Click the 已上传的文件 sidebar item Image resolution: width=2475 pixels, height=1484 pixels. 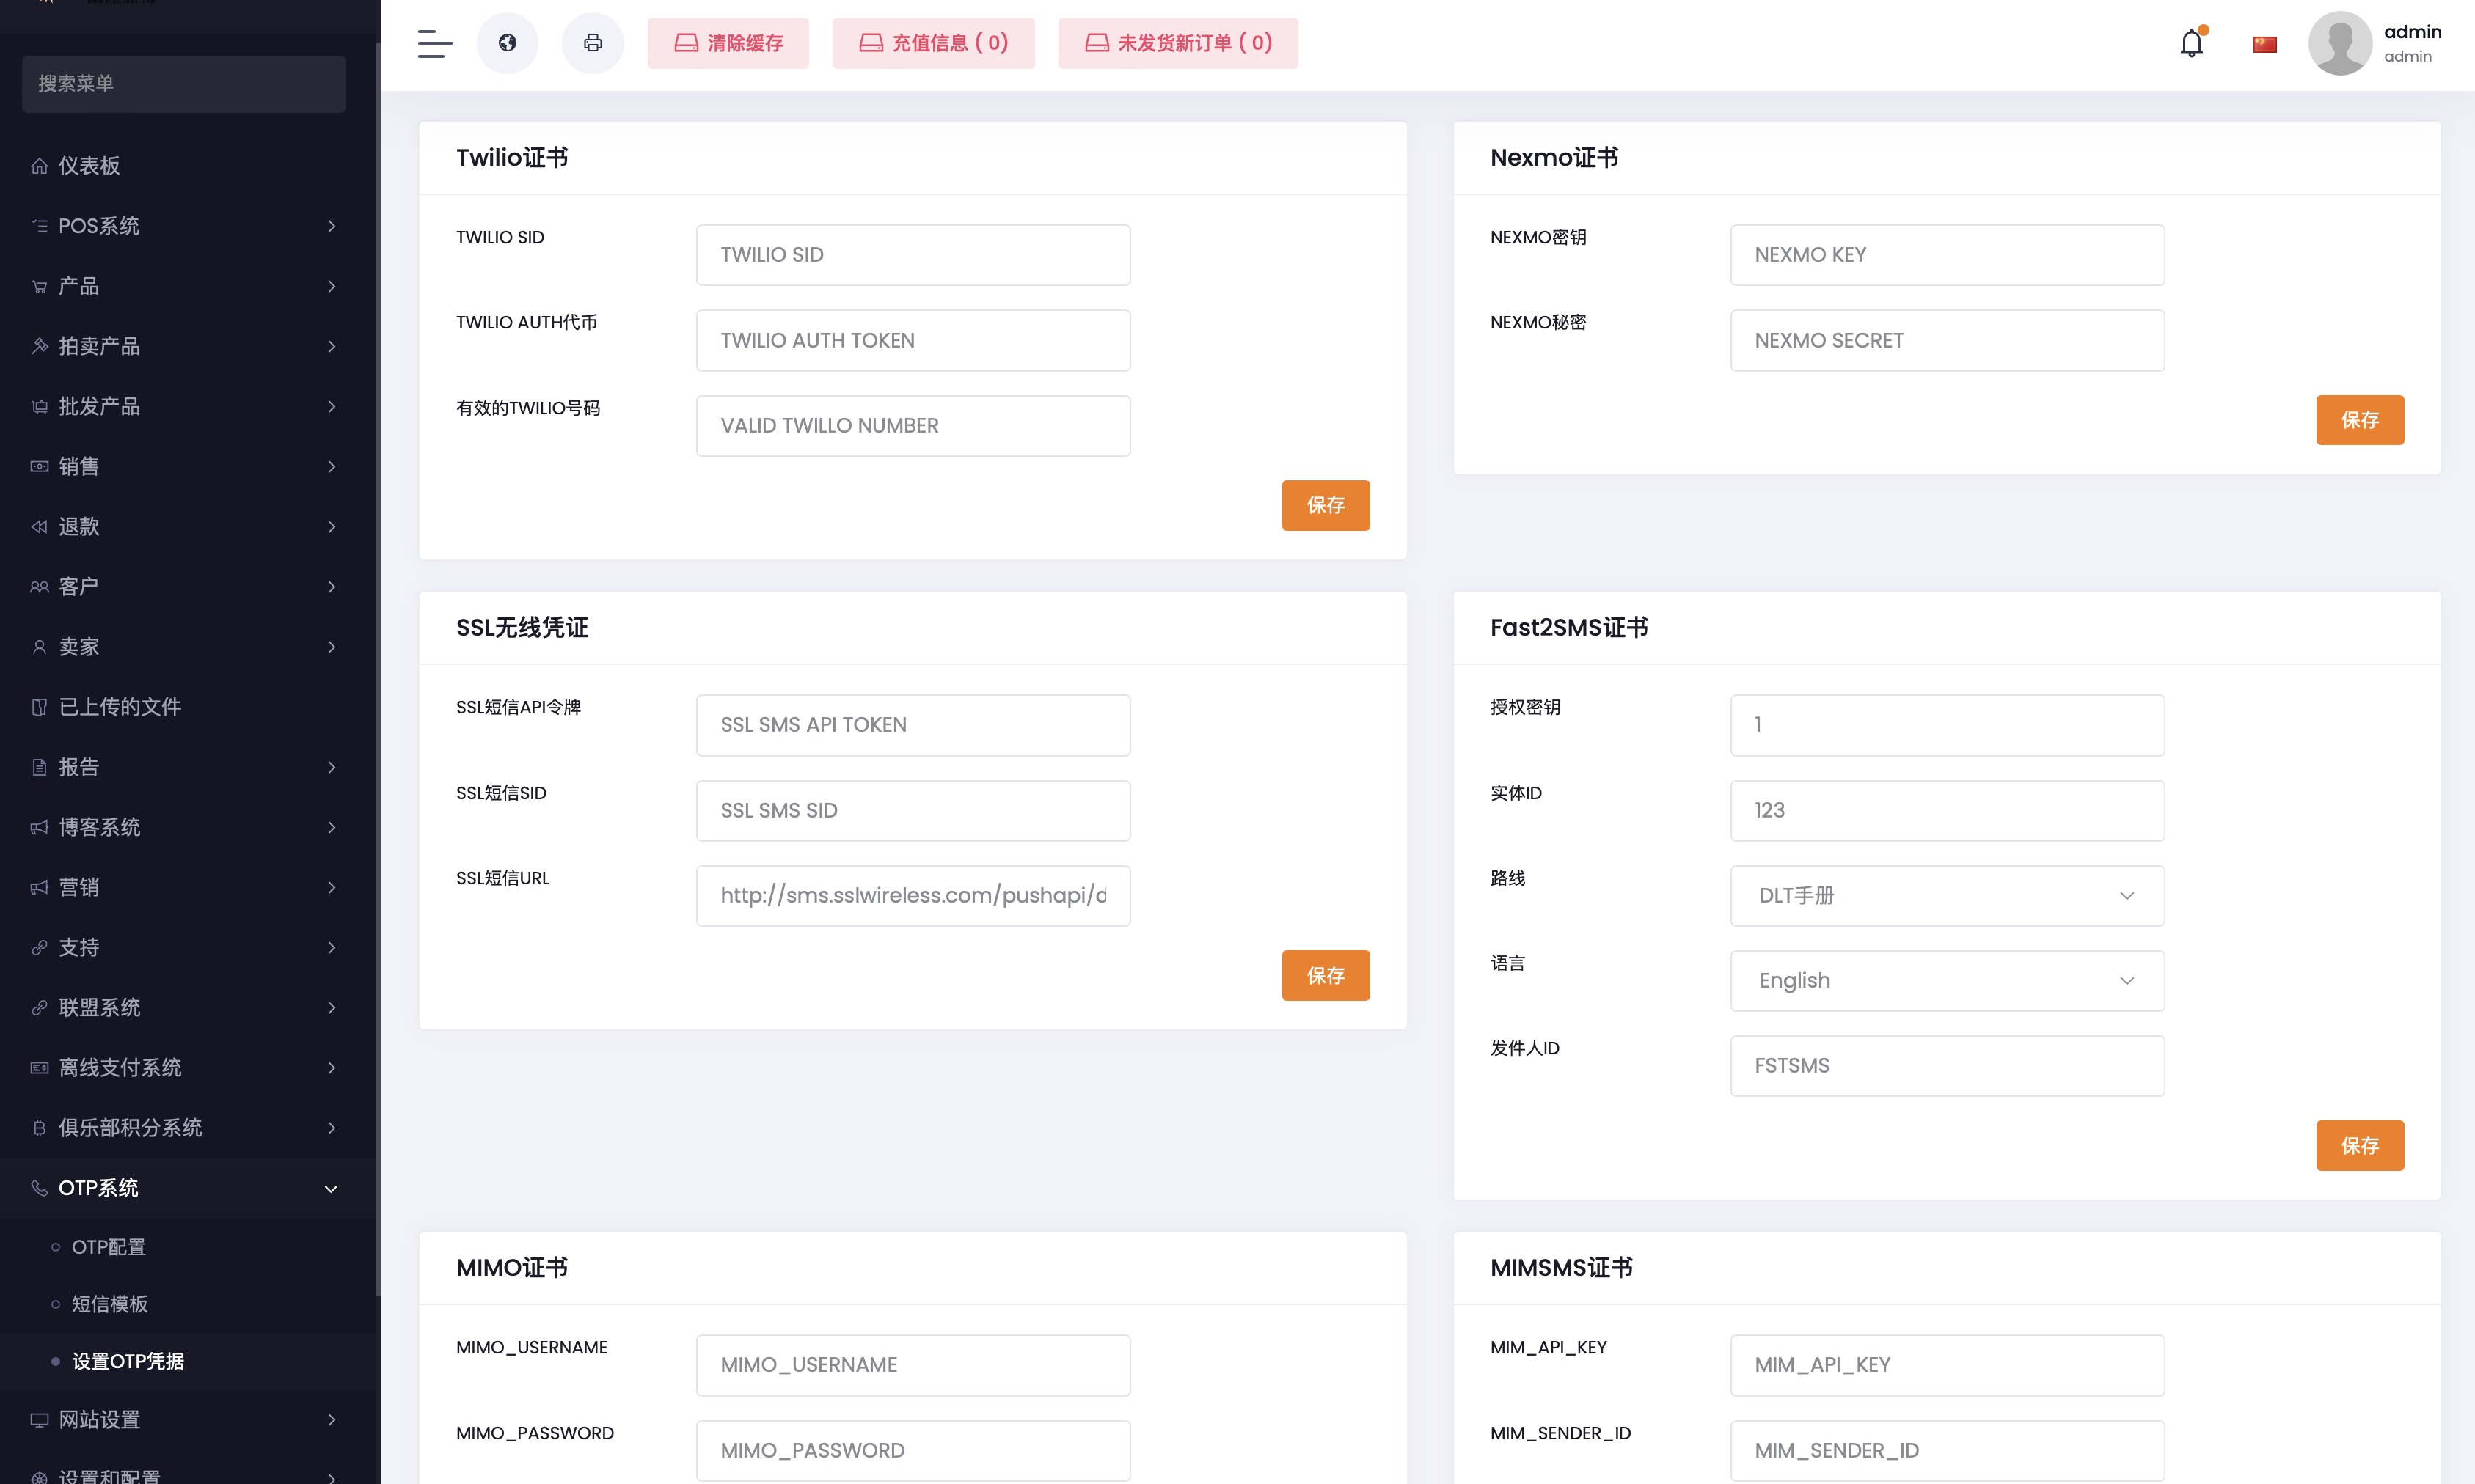(120, 707)
